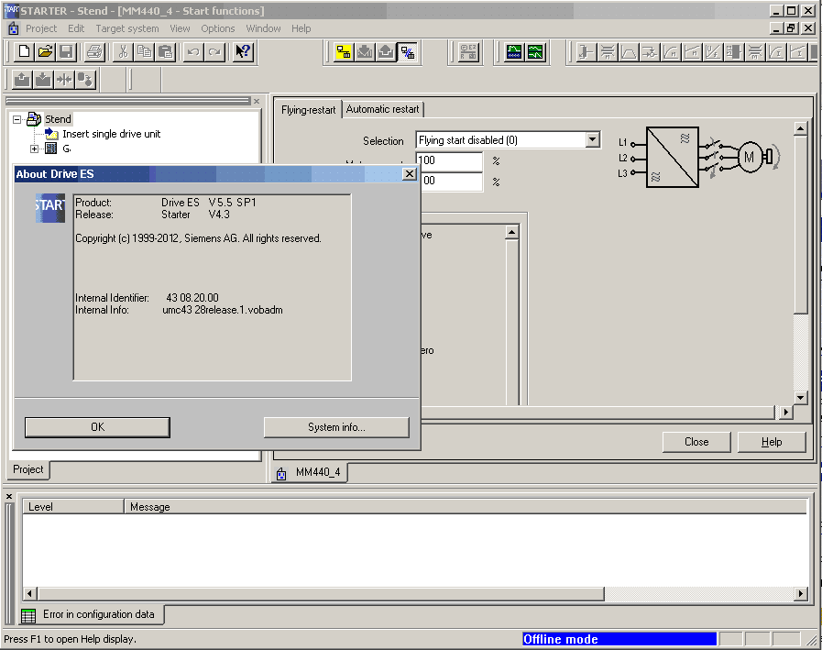This screenshot has width=822, height=650.
Task: Select the MM440_4 window tab
Action: pyautogui.click(x=311, y=472)
